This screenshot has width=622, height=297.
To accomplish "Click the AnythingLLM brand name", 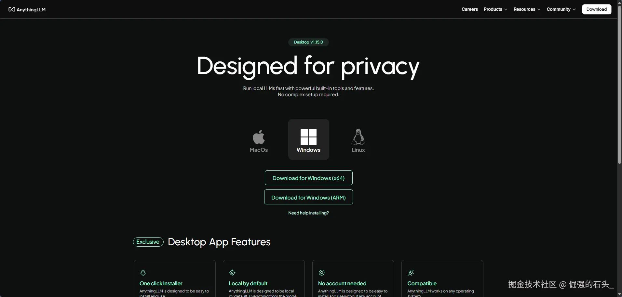I will pyautogui.click(x=31, y=10).
